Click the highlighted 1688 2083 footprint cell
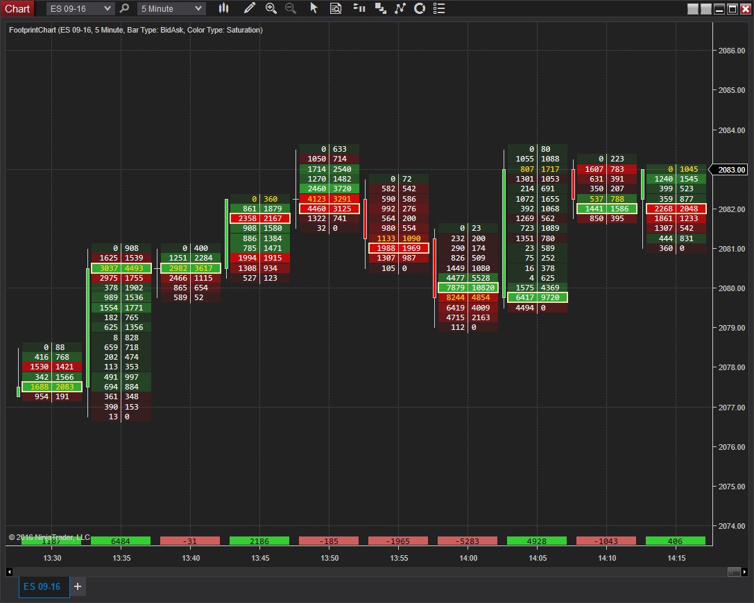754x603 pixels. tap(52, 387)
